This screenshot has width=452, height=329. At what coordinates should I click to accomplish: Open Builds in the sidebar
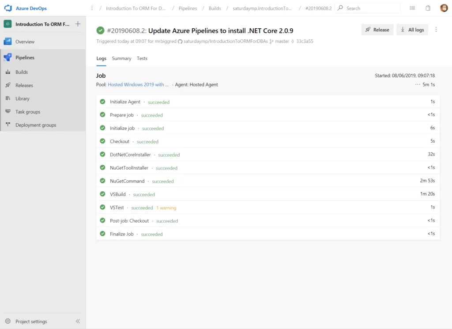pos(43,72)
